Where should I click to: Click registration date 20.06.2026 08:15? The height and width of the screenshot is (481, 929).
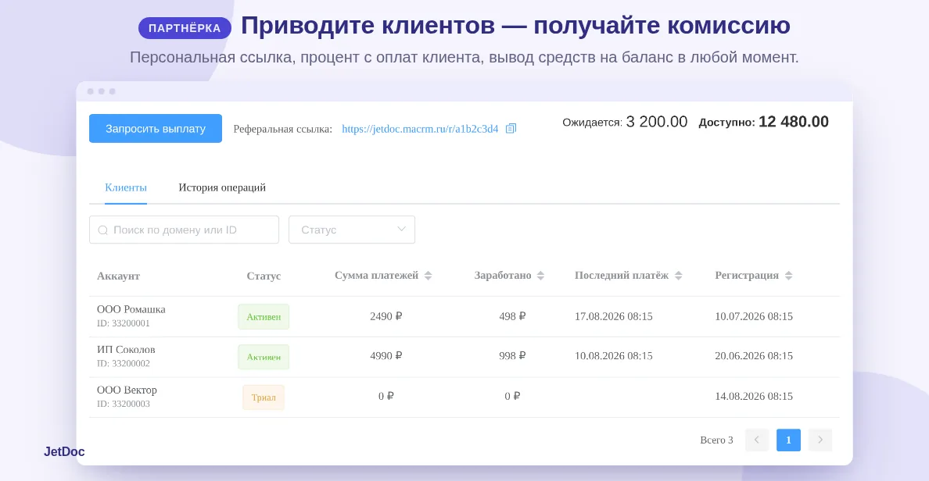click(x=754, y=355)
